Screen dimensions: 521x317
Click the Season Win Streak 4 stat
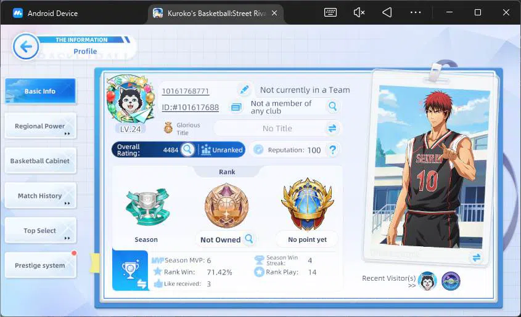coord(283,260)
